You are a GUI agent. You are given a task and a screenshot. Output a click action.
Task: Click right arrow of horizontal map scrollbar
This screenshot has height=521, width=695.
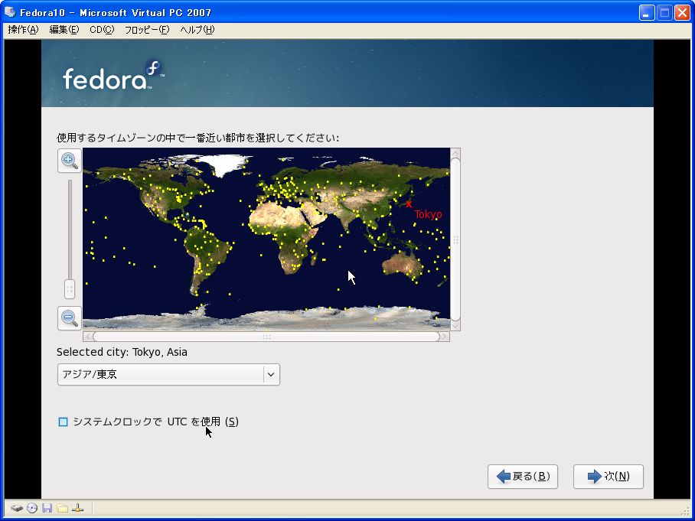coord(445,337)
